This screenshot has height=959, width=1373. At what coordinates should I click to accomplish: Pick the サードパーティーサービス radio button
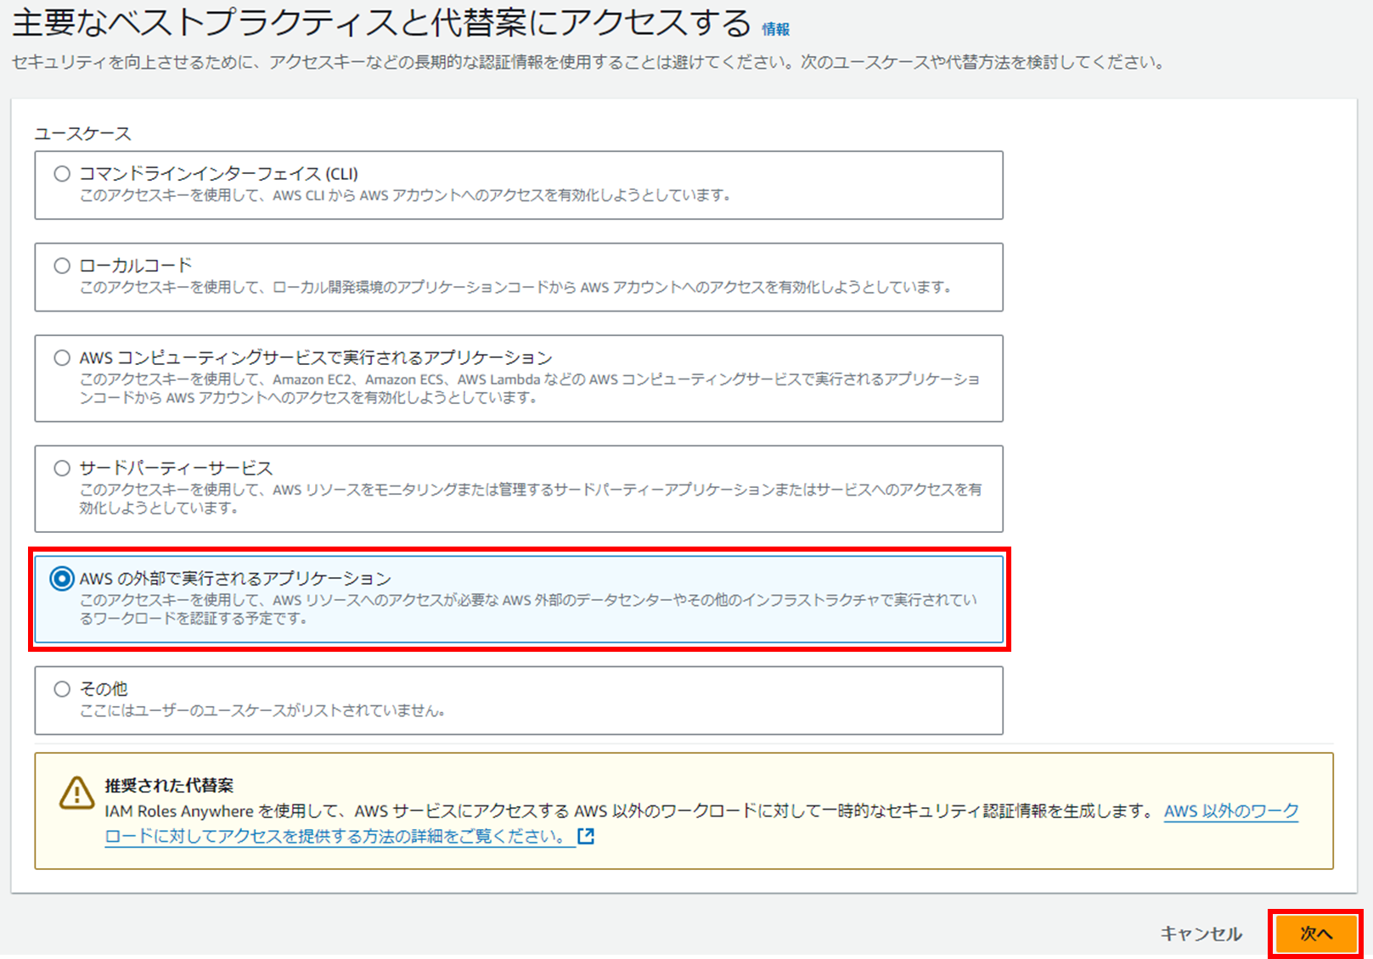[62, 468]
